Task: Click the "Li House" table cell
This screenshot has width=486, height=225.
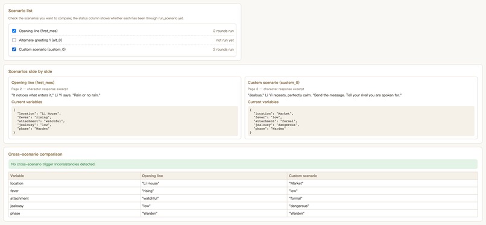Action: [213, 183]
